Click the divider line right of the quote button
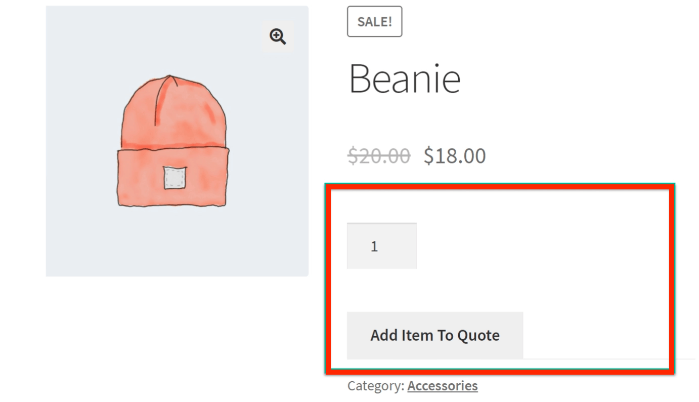 [597, 358]
